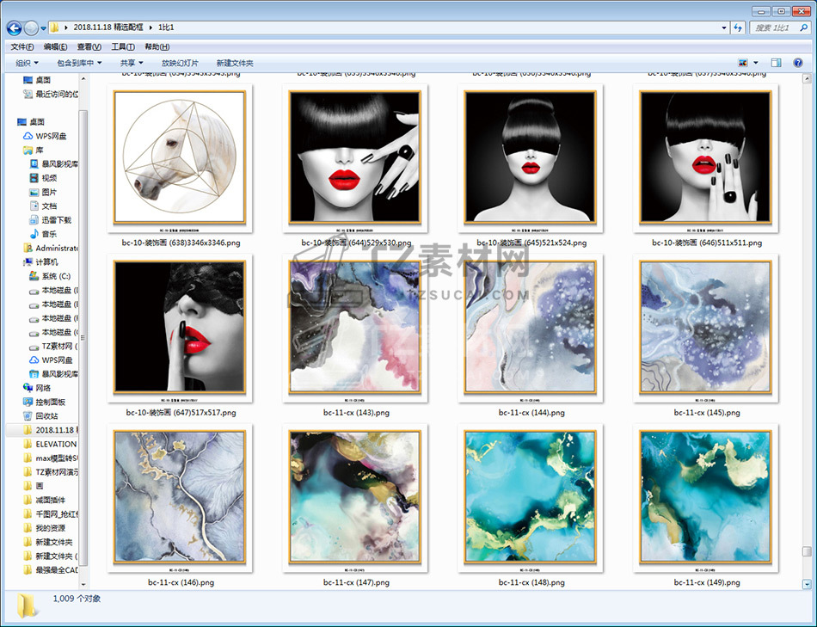817x627 pixels.
Task: Select 控制面板 Control Panel in sidebar
Action: coord(50,402)
